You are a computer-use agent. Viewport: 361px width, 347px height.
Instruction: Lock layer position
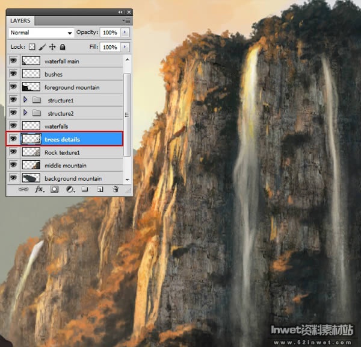(x=52, y=47)
